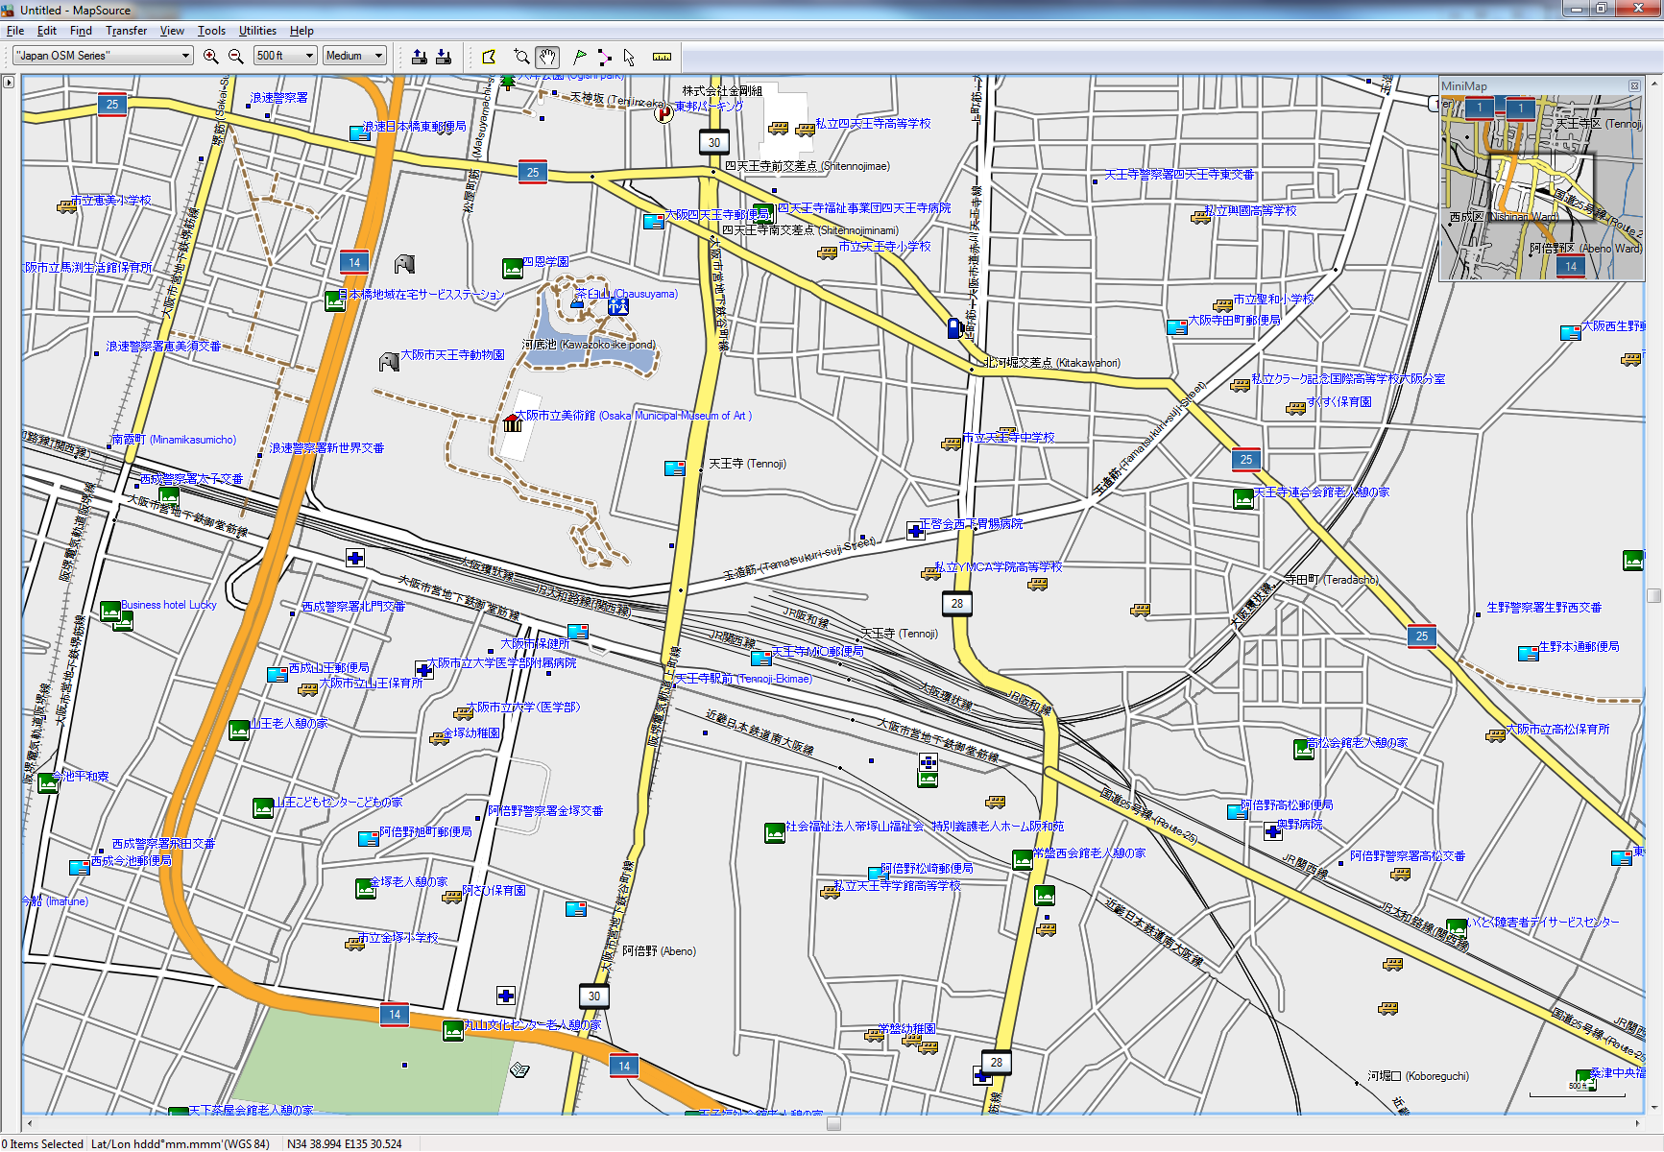Click the Zoom Out magnifier icon
Screen dimensions: 1664x1152
[235, 57]
